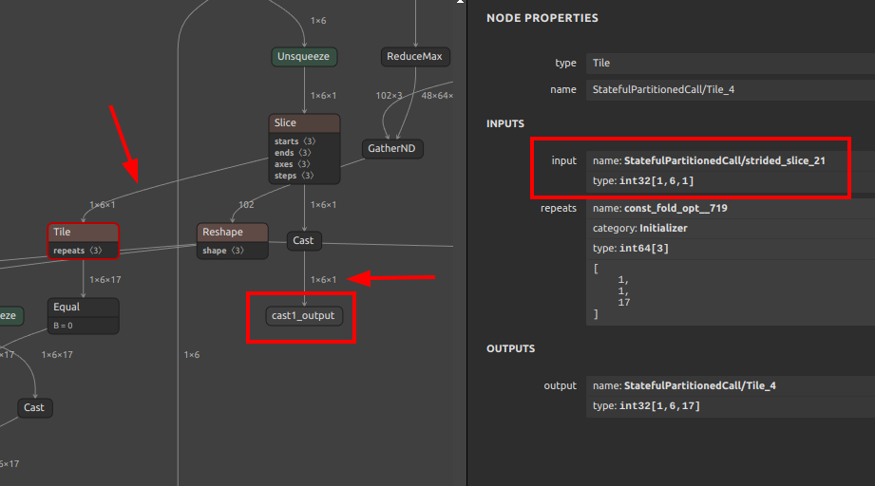Select Cast node above cast1_output

303,241
